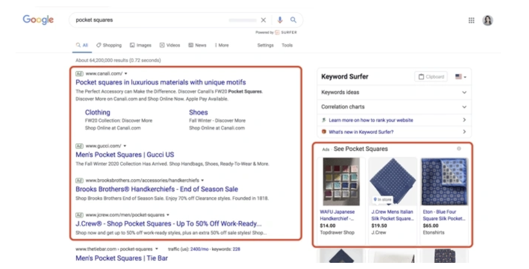529x269 pixels.
Task: Open WAFU Japanese Handkerchief product title
Action: pyautogui.click(x=337, y=215)
